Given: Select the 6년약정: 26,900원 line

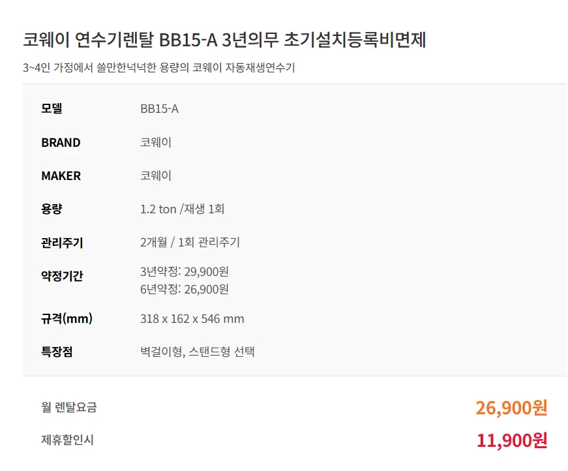Looking at the screenshot, I should click(185, 289).
